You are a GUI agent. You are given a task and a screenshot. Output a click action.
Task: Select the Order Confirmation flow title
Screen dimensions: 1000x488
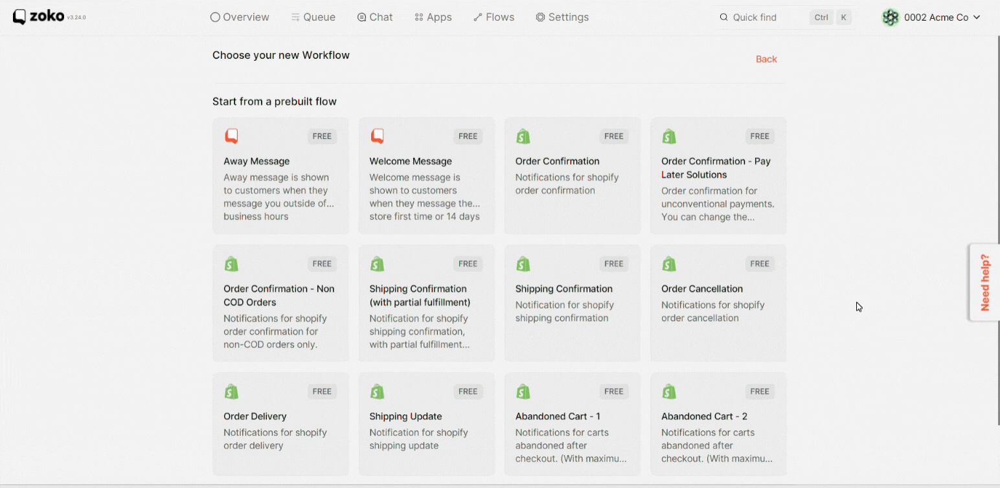pyautogui.click(x=558, y=161)
